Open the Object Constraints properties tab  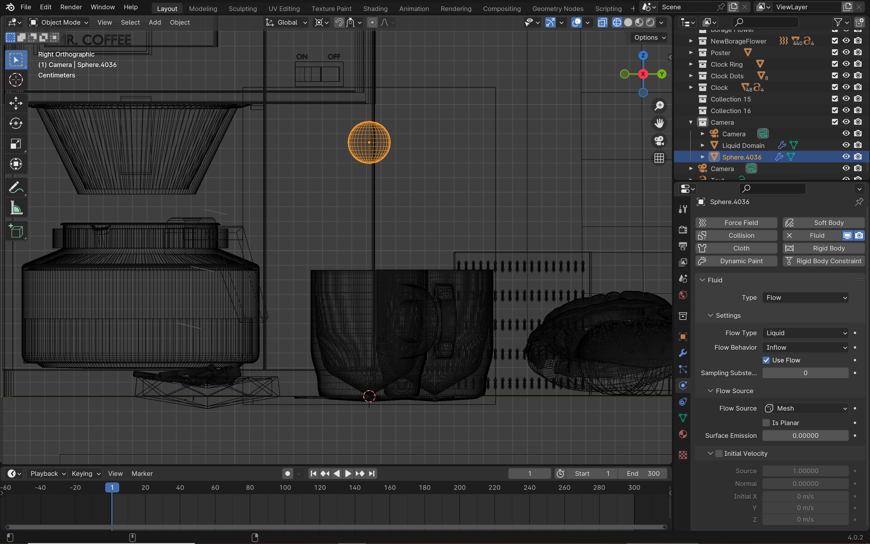pos(683,402)
